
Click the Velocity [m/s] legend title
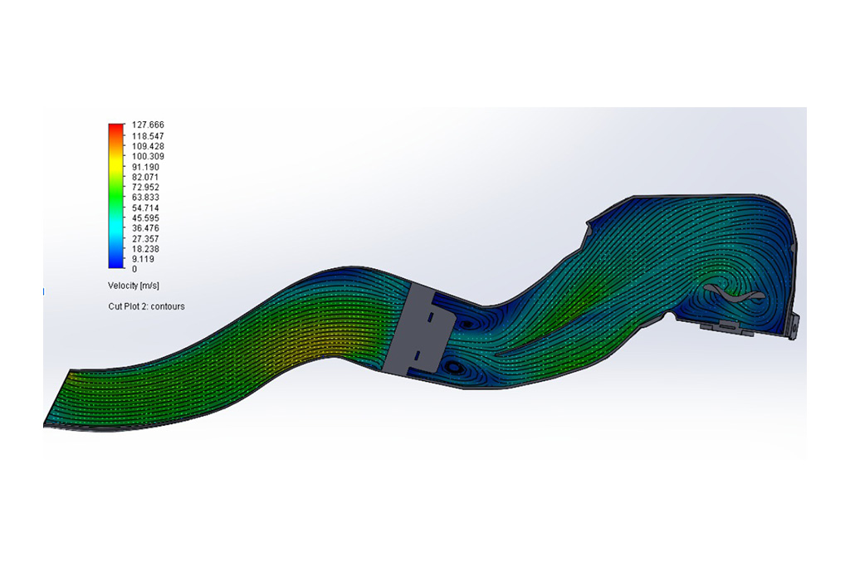134,286
